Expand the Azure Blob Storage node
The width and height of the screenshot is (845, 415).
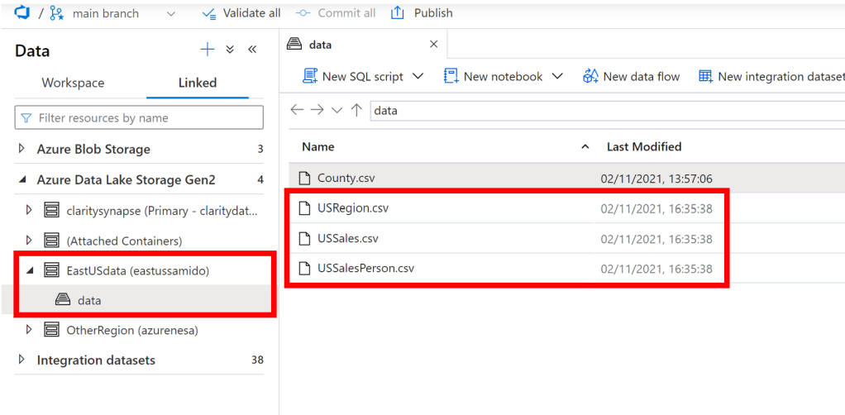[22, 150]
